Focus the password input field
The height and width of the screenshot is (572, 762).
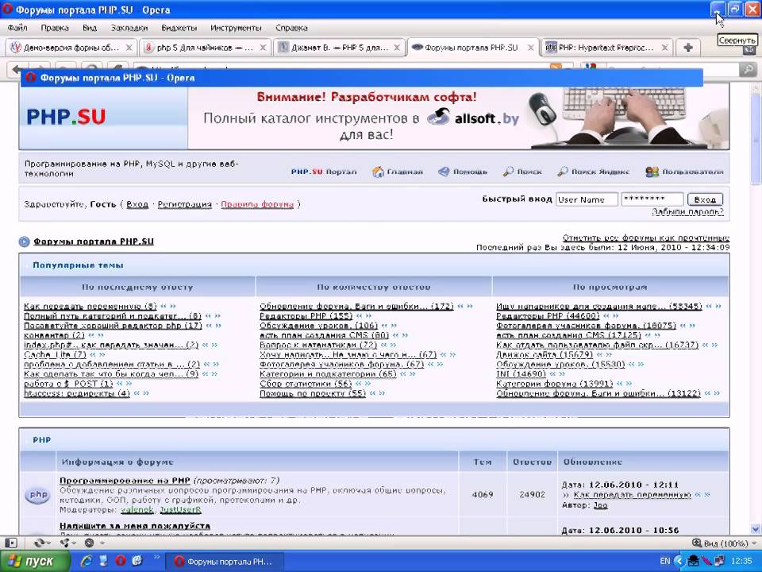click(x=652, y=199)
